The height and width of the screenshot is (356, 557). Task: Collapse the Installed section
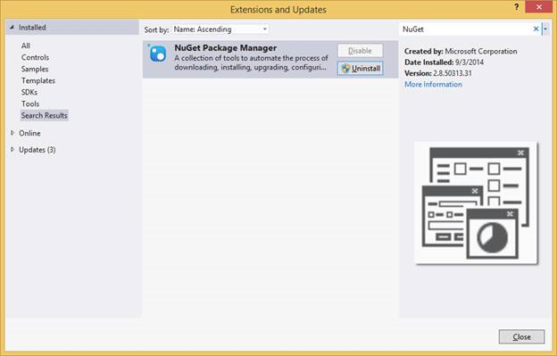pyautogui.click(x=12, y=27)
